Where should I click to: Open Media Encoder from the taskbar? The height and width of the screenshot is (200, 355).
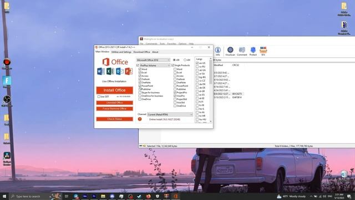pos(85,196)
